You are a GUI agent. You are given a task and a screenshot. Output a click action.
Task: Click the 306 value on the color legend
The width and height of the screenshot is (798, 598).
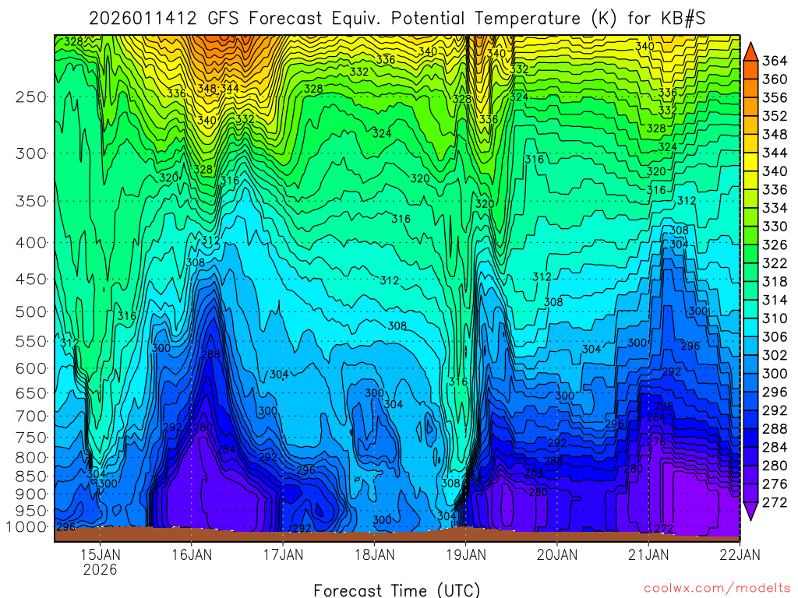coord(775,336)
